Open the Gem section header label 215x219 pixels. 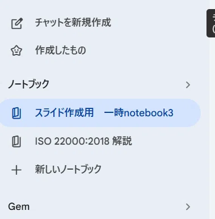(x=19, y=207)
